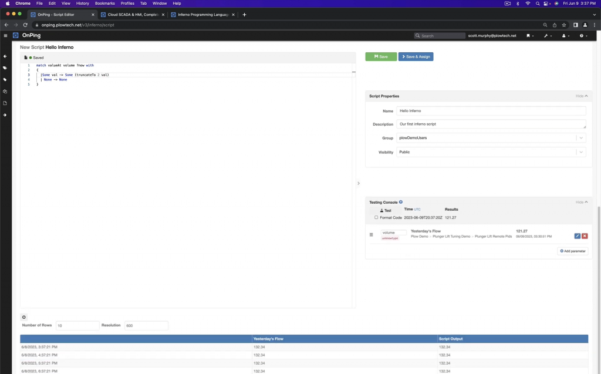Screen dimensions: 601x374
Task: Collapse the Testing Console panel with Hide
Action: pyautogui.click(x=582, y=202)
